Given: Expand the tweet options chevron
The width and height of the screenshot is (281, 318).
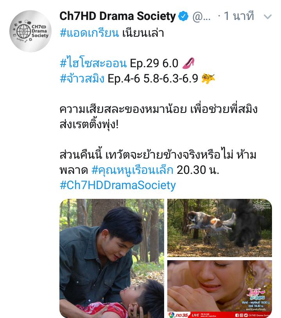Looking at the screenshot, I should pyautogui.click(x=267, y=17).
